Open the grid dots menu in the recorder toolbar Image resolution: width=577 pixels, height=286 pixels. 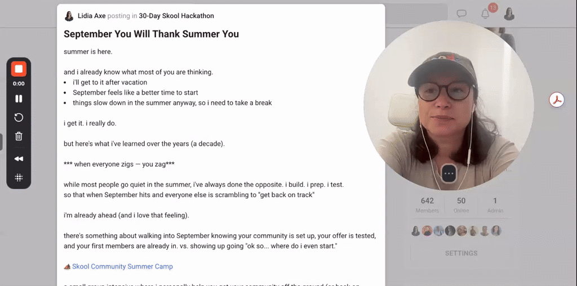19,177
